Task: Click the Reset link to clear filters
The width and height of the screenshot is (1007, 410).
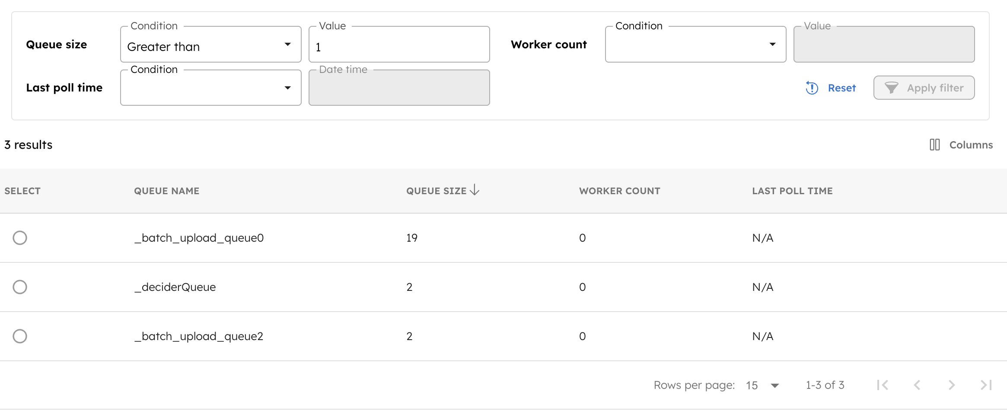Action: pyautogui.click(x=842, y=88)
